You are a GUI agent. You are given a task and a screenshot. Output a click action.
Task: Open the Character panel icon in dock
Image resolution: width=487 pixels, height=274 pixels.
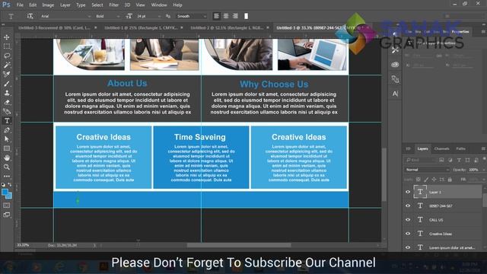[x=395, y=94]
